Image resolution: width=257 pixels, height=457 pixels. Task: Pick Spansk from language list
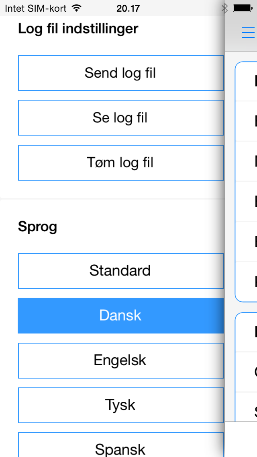click(x=120, y=447)
